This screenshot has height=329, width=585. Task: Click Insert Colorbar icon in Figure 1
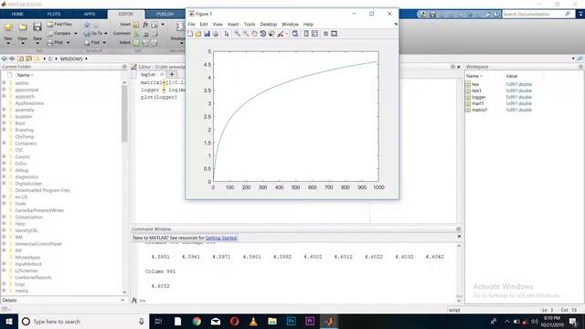tap(306, 34)
